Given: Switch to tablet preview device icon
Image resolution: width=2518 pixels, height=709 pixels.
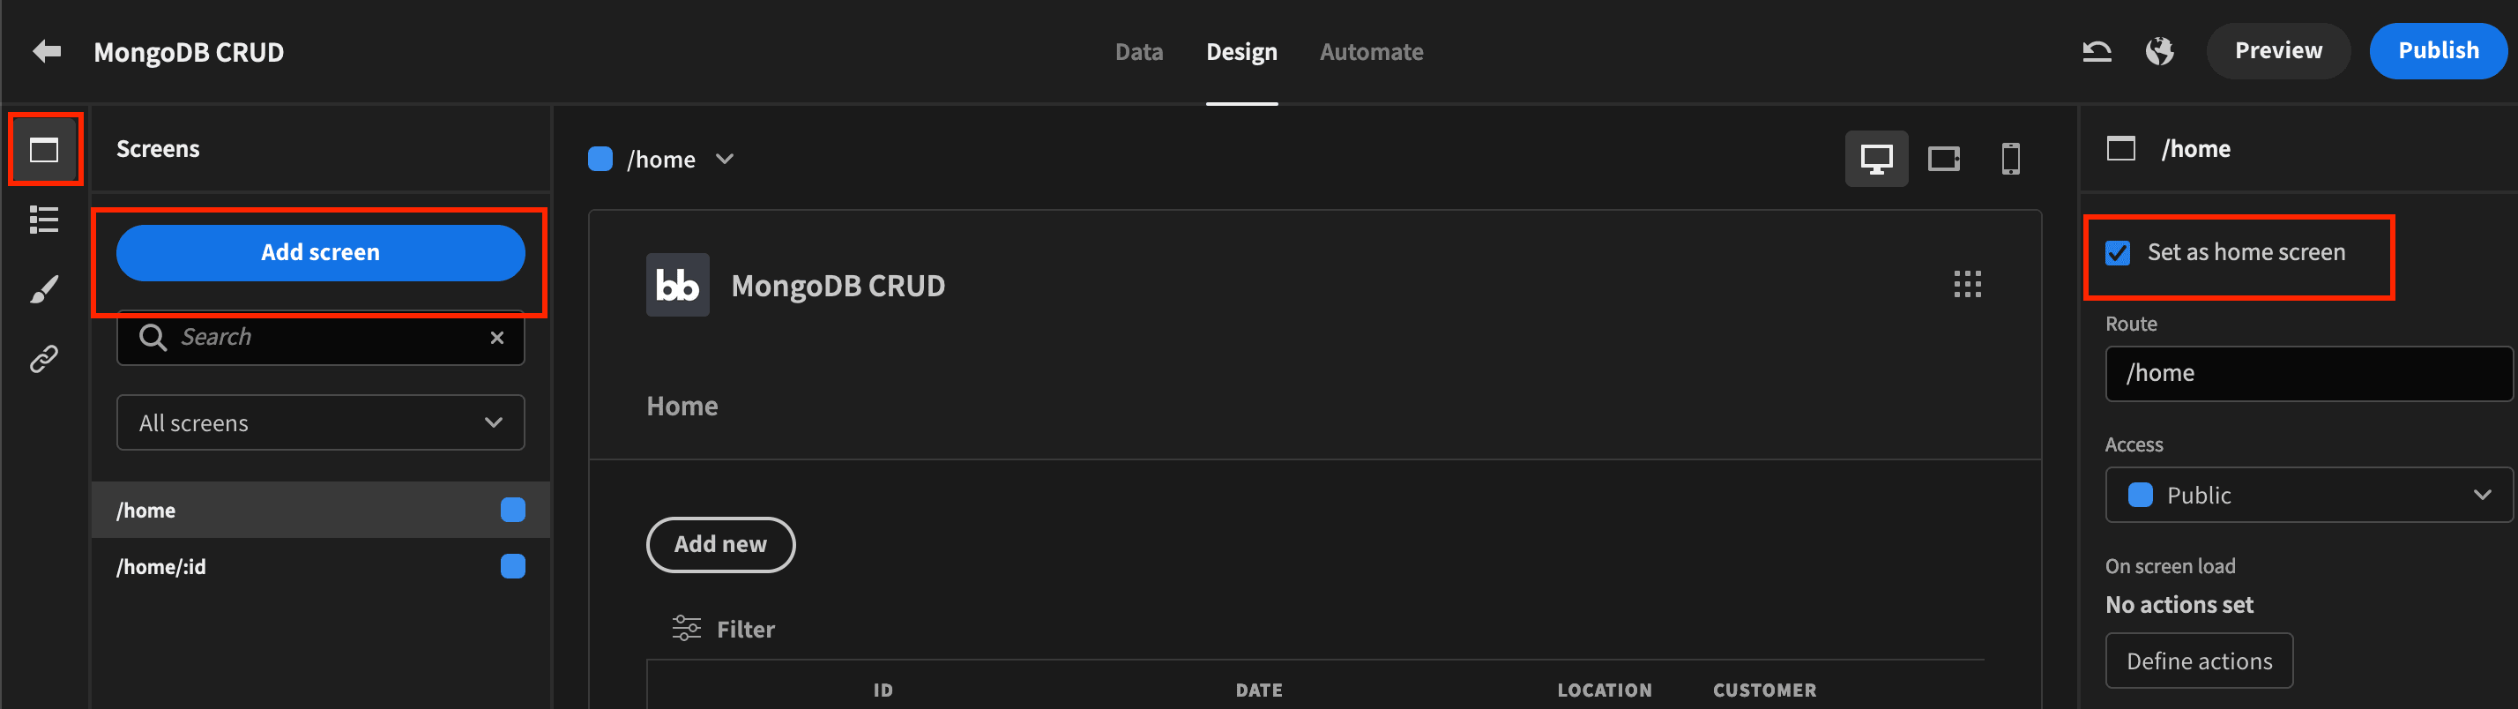Looking at the screenshot, I should (x=1943, y=159).
